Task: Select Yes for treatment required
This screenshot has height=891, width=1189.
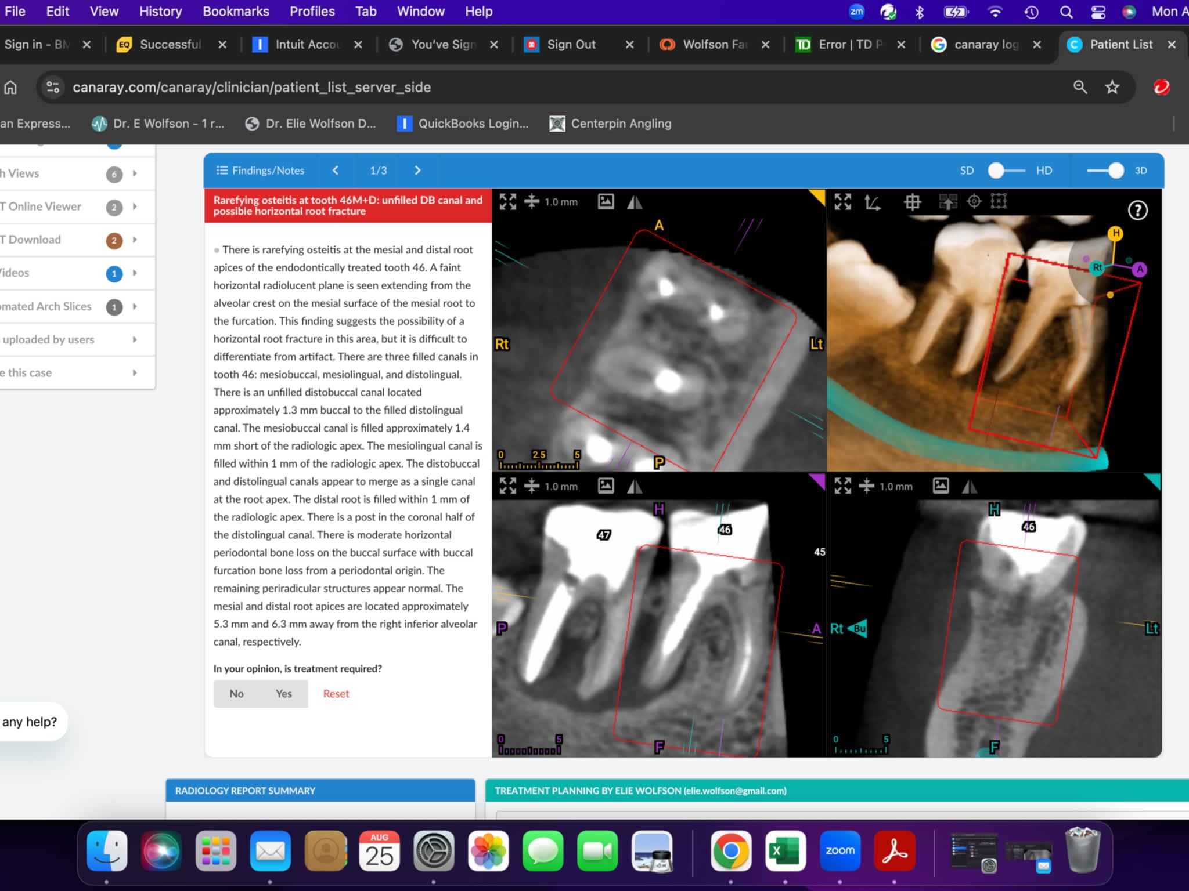Action: 284,694
